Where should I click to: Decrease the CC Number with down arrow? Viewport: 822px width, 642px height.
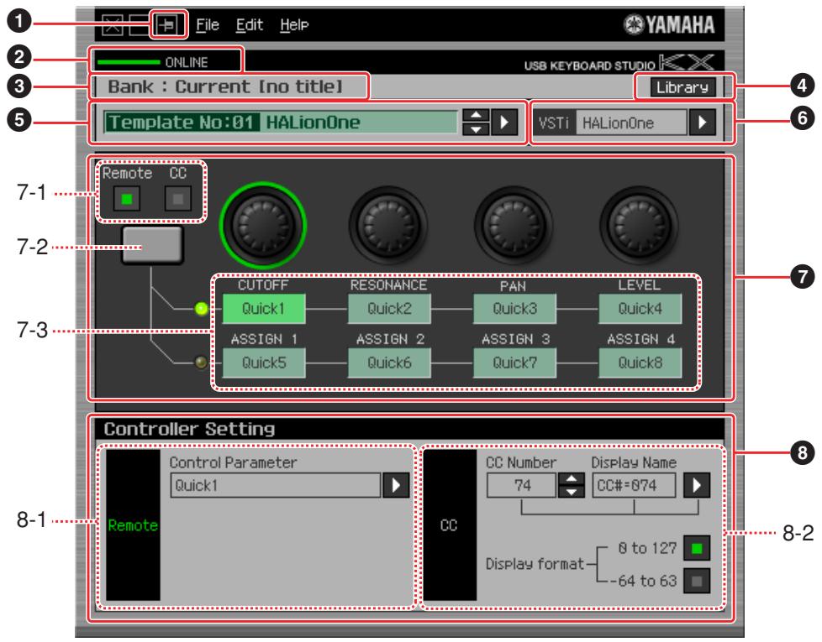(x=572, y=492)
